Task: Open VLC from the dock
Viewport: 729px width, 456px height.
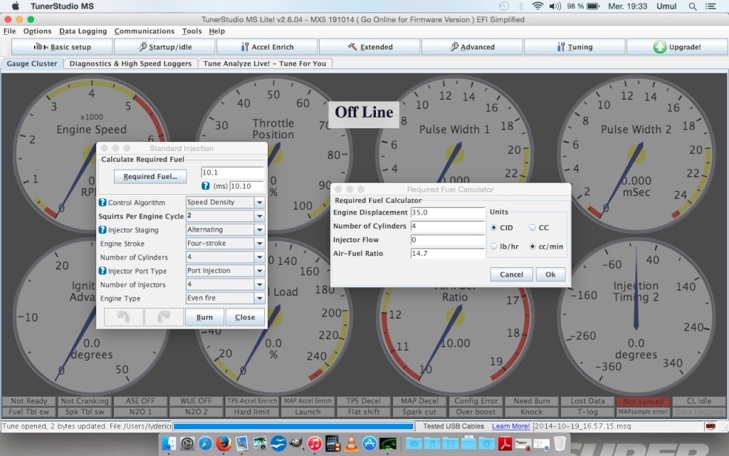Action: [x=351, y=443]
